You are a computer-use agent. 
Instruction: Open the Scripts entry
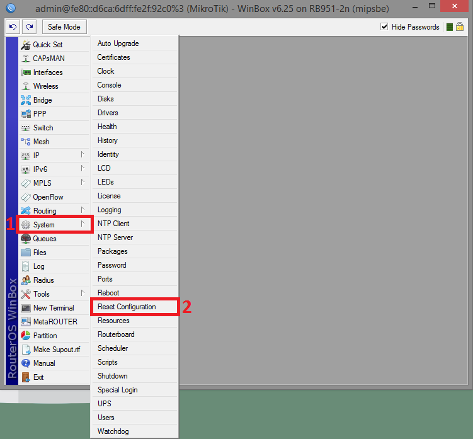pos(135,362)
